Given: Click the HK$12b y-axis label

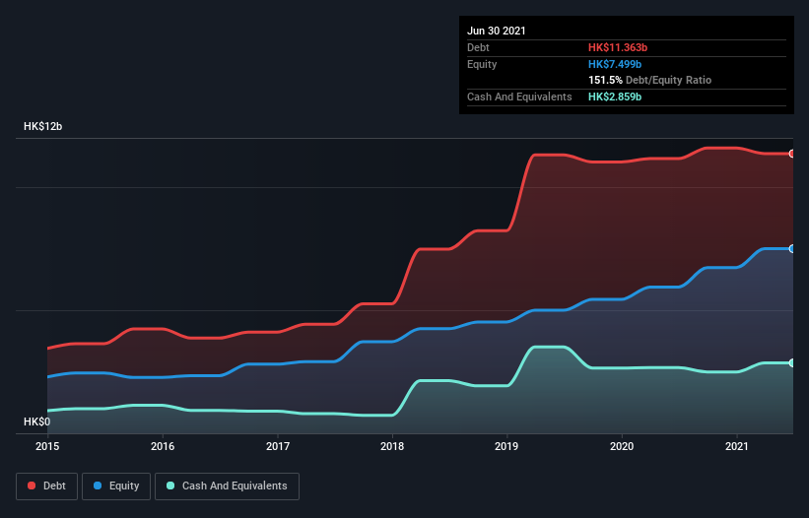Looking at the screenshot, I should coord(42,126).
